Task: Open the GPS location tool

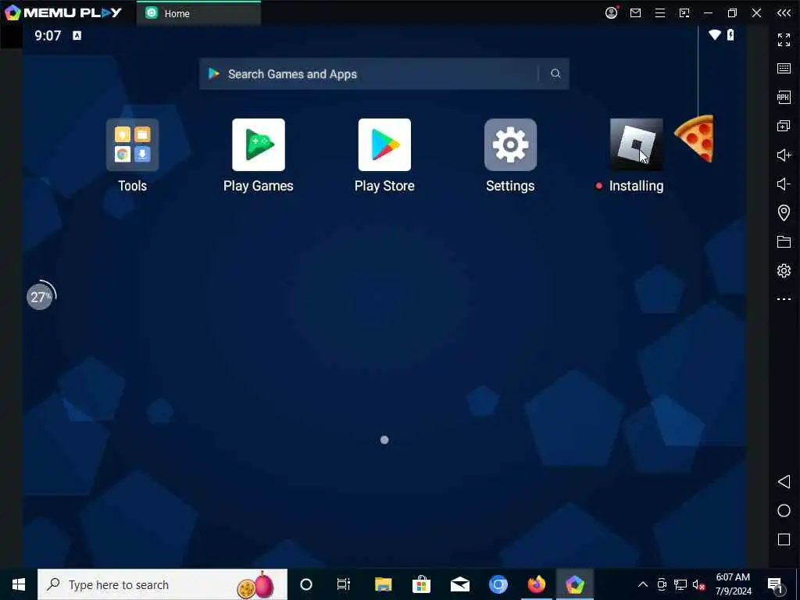Action: [784, 212]
